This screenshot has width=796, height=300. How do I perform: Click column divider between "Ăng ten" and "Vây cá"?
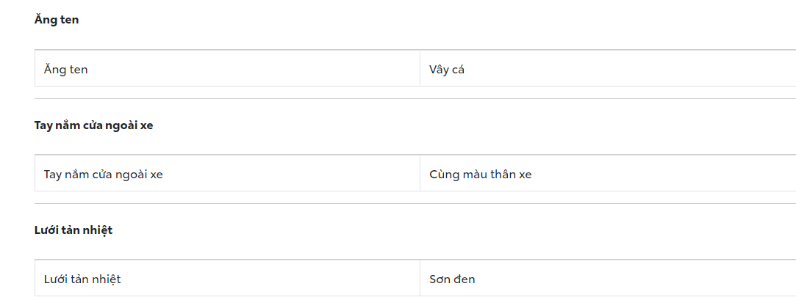click(420, 68)
